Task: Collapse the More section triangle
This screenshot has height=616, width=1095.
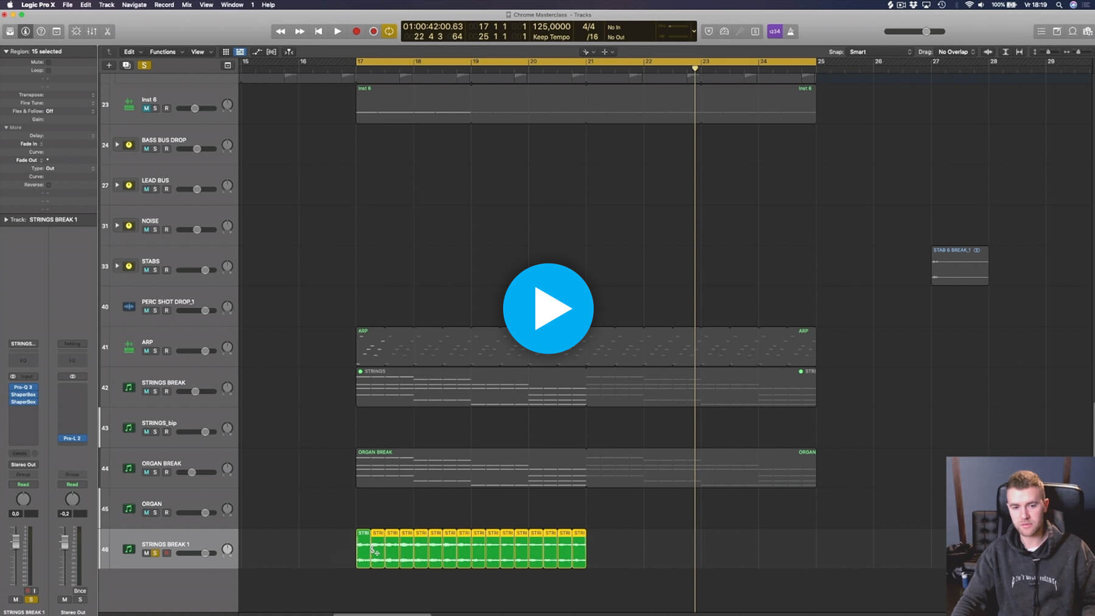Action: [6, 127]
